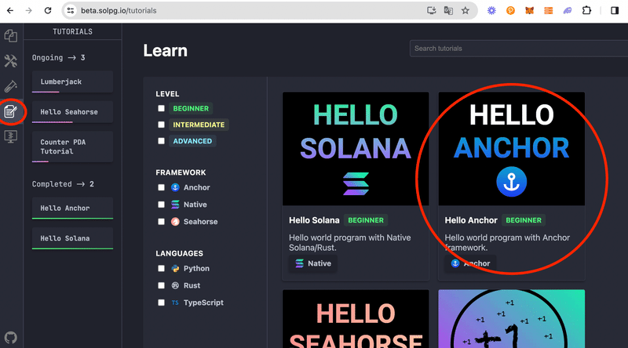
Task: Click the Python language icon in filters
Action: tap(175, 268)
